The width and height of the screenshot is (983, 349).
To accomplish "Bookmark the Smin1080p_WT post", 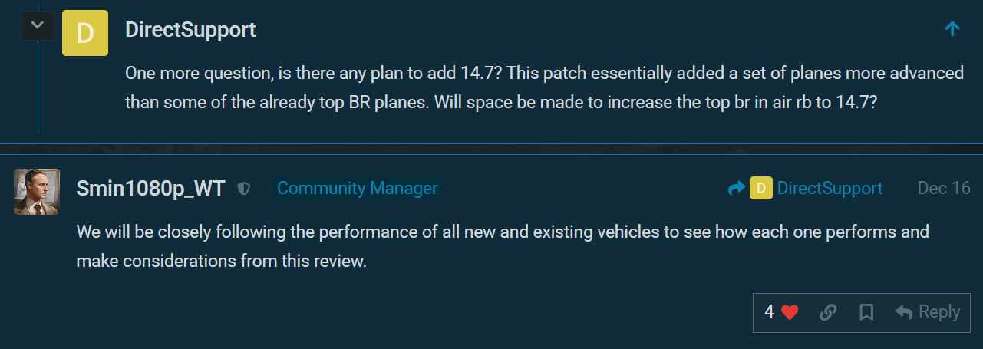I will point(866,312).
